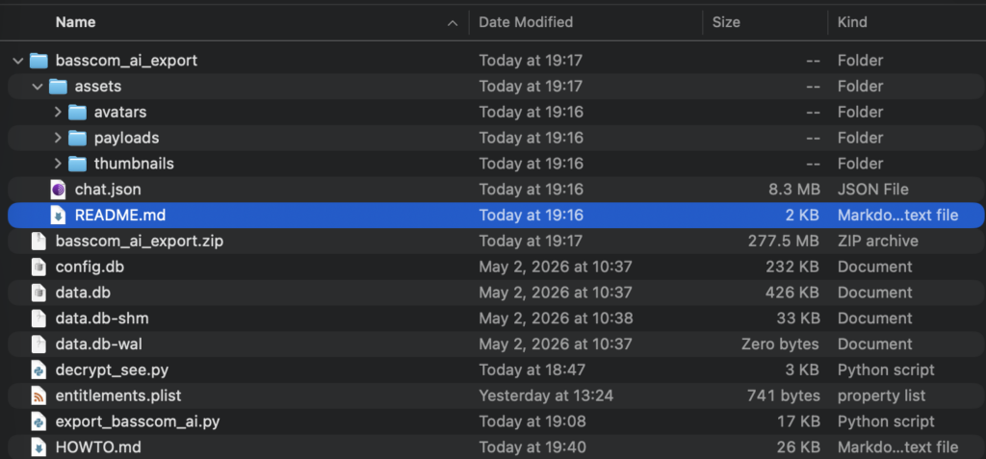Screen dimensions: 986x459
Task: Collapse the basscom_ai_export folder
Action: [17, 61]
